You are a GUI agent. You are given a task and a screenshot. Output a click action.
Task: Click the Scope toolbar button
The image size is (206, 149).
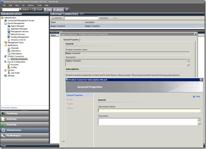coord(38,10)
